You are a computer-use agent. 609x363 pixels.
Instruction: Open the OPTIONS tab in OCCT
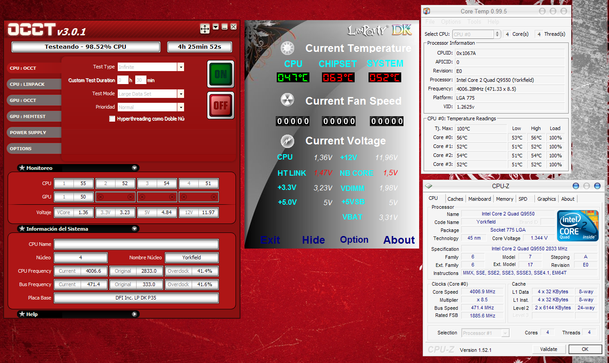coord(34,148)
